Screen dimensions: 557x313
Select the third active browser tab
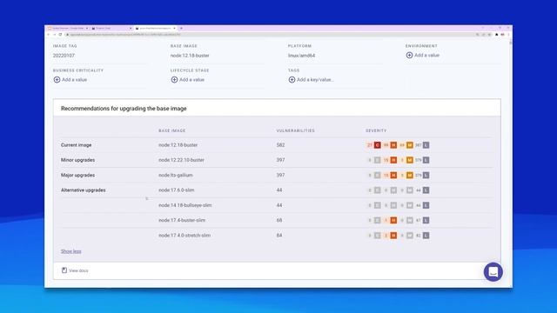(155, 28)
